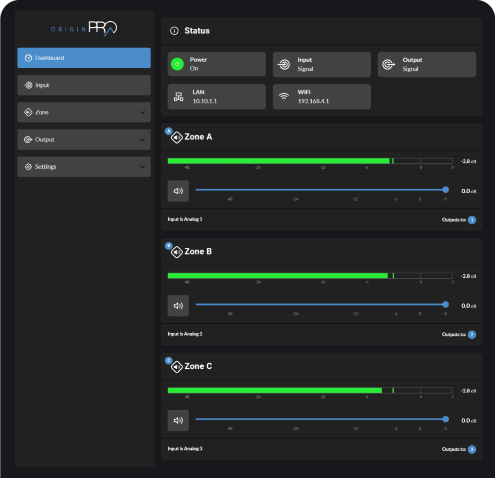Click the WiFi icon in Status panel

pos(283,97)
